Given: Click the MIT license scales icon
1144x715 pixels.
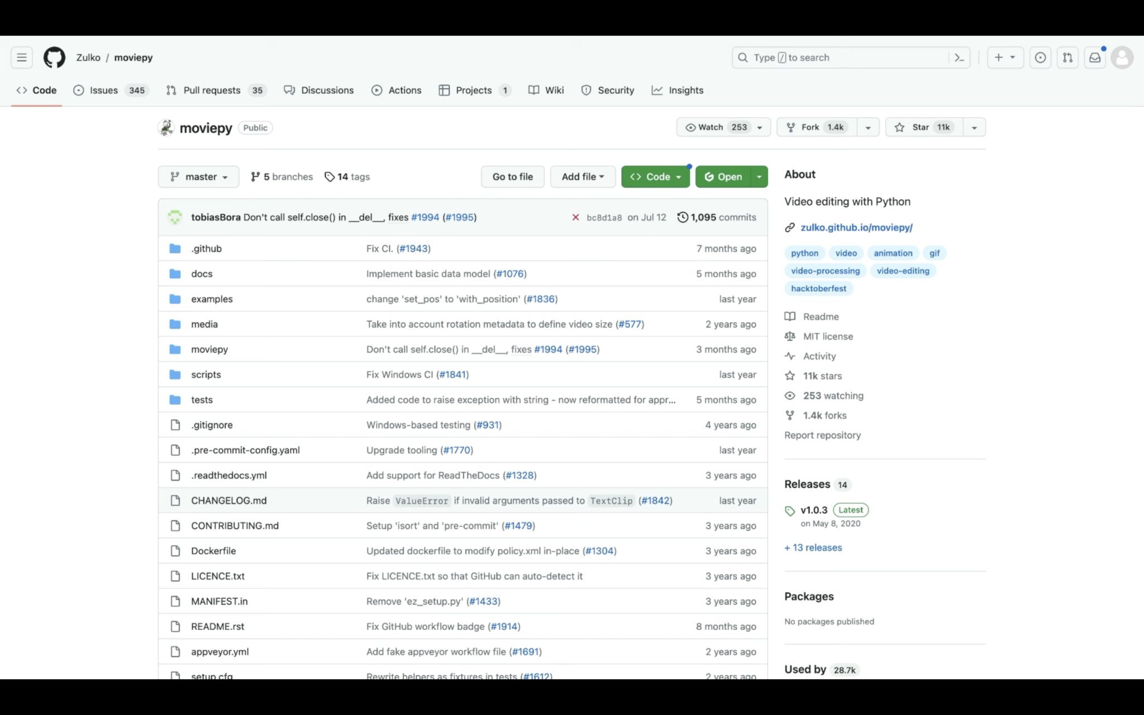Looking at the screenshot, I should click(x=790, y=336).
